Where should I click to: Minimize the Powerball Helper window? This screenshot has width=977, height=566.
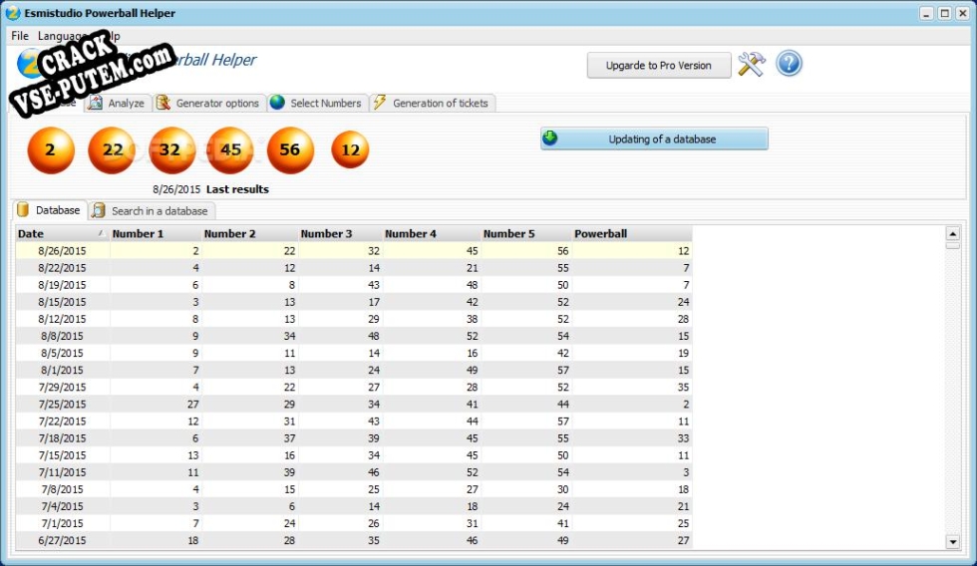pos(926,13)
